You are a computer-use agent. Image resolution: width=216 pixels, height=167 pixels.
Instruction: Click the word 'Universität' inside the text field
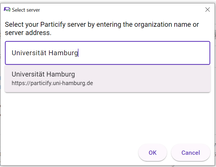tap(29, 53)
